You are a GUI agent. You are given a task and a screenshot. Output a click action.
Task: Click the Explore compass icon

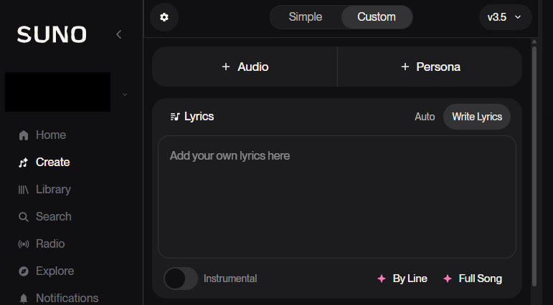[23, 271]
